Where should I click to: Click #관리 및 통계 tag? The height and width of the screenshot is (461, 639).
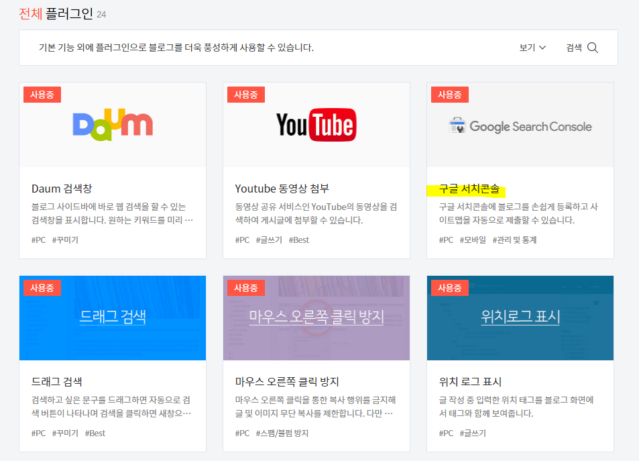coord(515,240)
